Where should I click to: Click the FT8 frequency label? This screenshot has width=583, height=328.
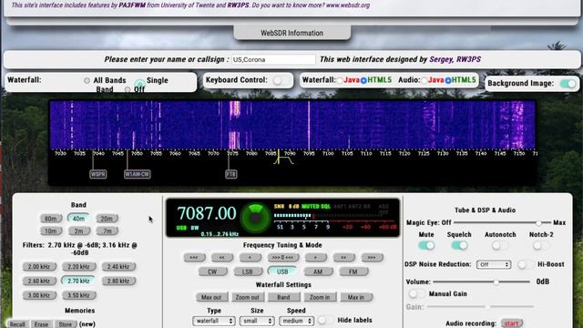[x=230, y=174]
